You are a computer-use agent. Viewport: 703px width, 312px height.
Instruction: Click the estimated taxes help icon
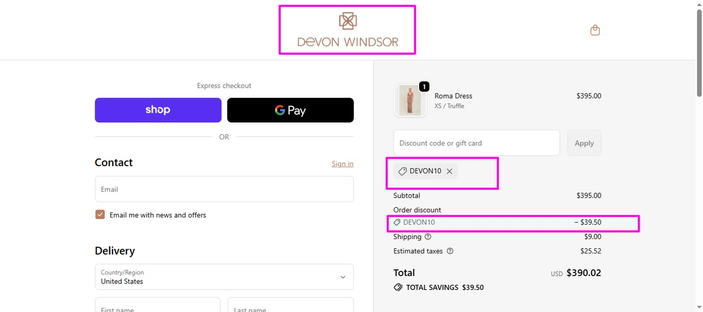pos(450,251)
